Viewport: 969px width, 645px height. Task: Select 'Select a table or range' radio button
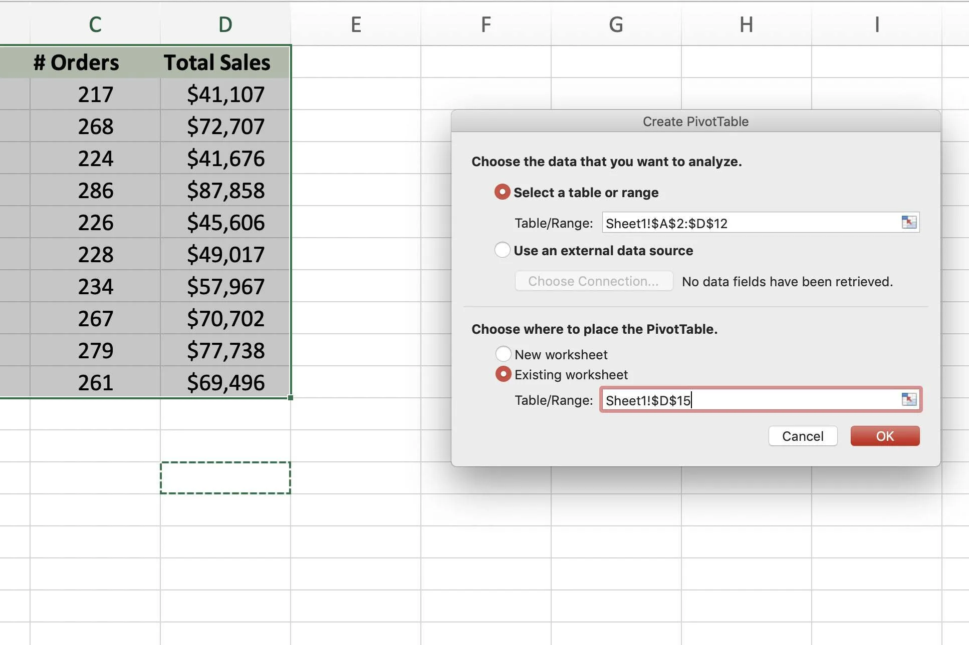point(502,192)
